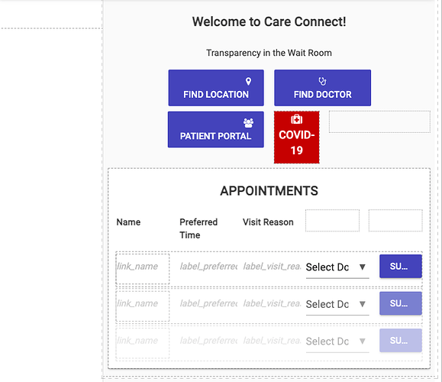Click the first row submit button
Viewport: 442px width, 382px height.
(401, 267)
